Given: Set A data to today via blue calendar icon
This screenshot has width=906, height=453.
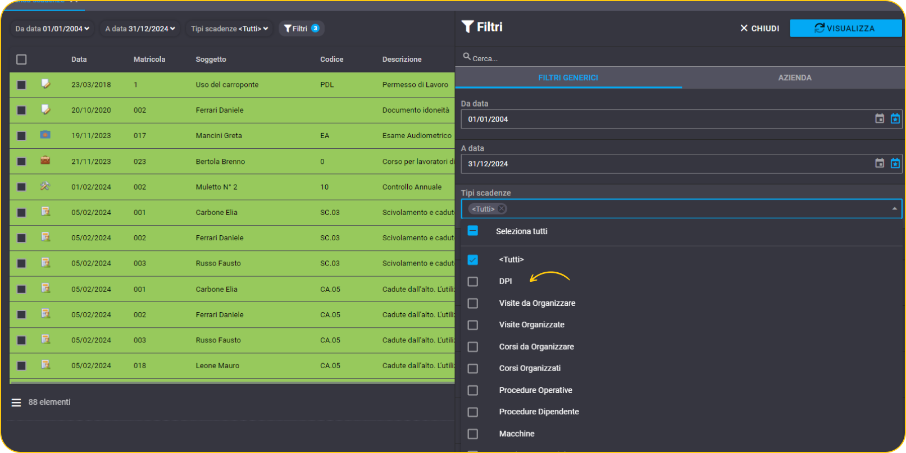Looking at the screenshot, I should [x=895, y=163].
